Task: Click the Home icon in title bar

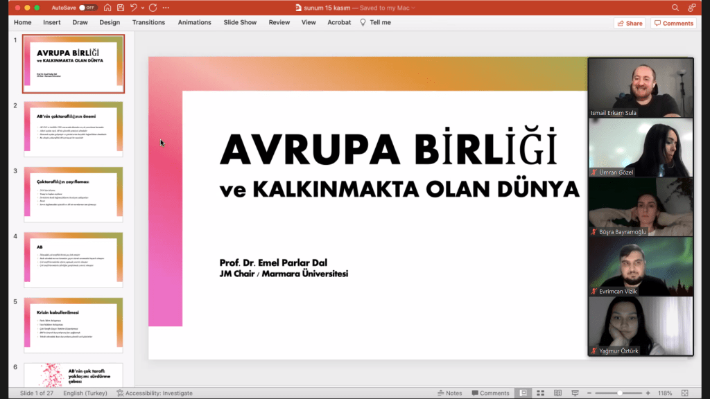Action: [107, 8]
